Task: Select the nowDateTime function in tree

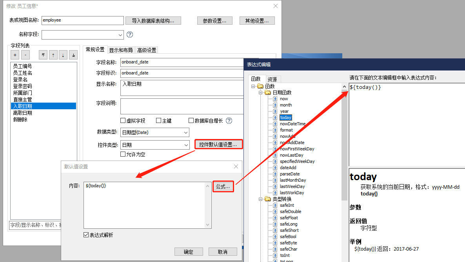Action: click(292, 124)
